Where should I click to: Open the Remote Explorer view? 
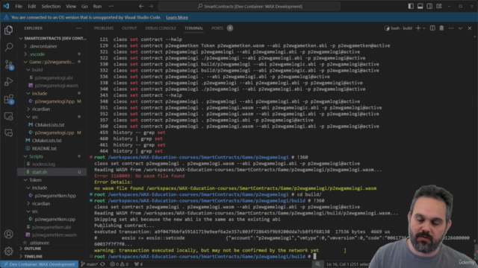(x=8, y=116)
